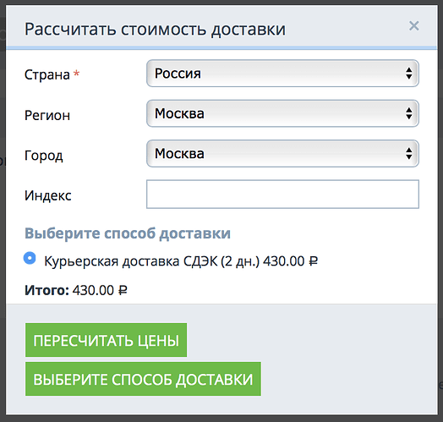Click the Регион field label
This screenshot has width=443, height=422.
[47, 115]
